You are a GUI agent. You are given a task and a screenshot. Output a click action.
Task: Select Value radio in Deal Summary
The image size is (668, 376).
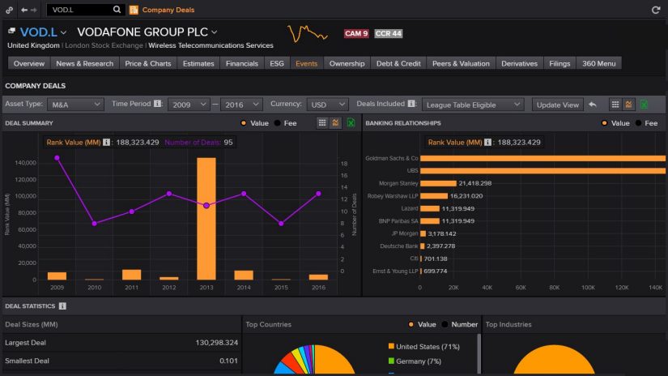click(243, 123)
